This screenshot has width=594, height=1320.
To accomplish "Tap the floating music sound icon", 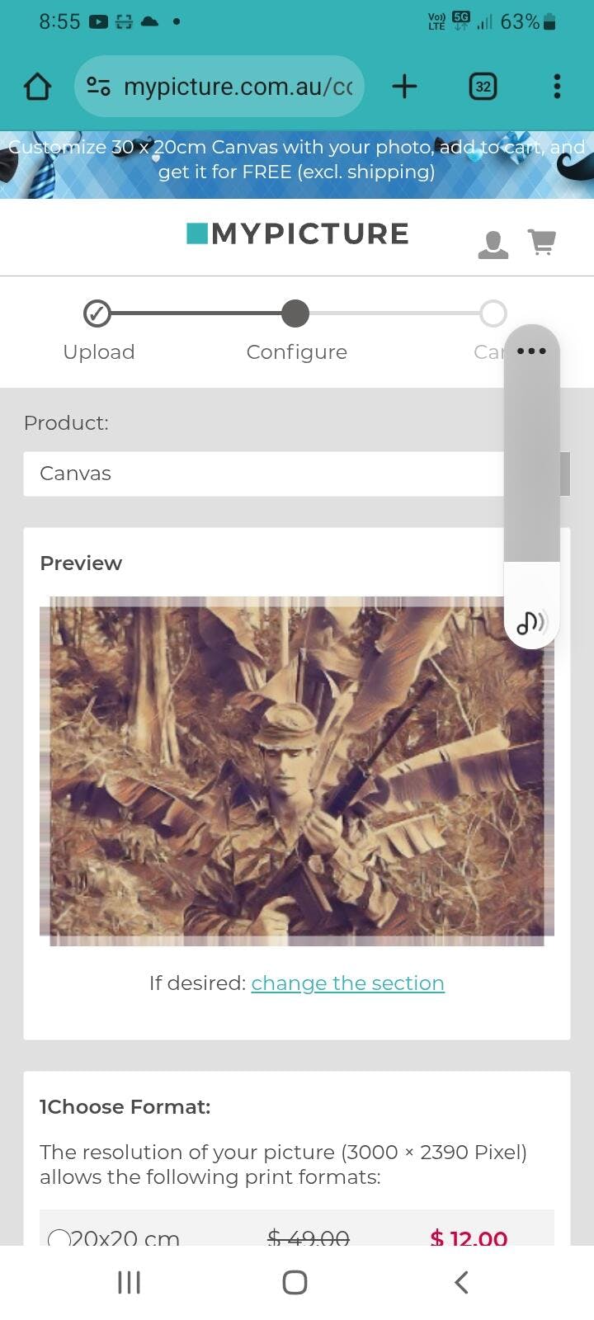I will click(531, 622).
